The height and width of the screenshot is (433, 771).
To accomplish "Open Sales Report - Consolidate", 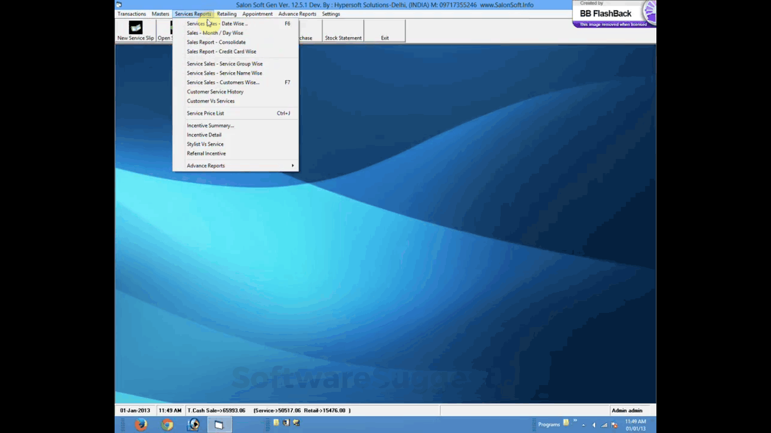I will click(x=236, y=42).
